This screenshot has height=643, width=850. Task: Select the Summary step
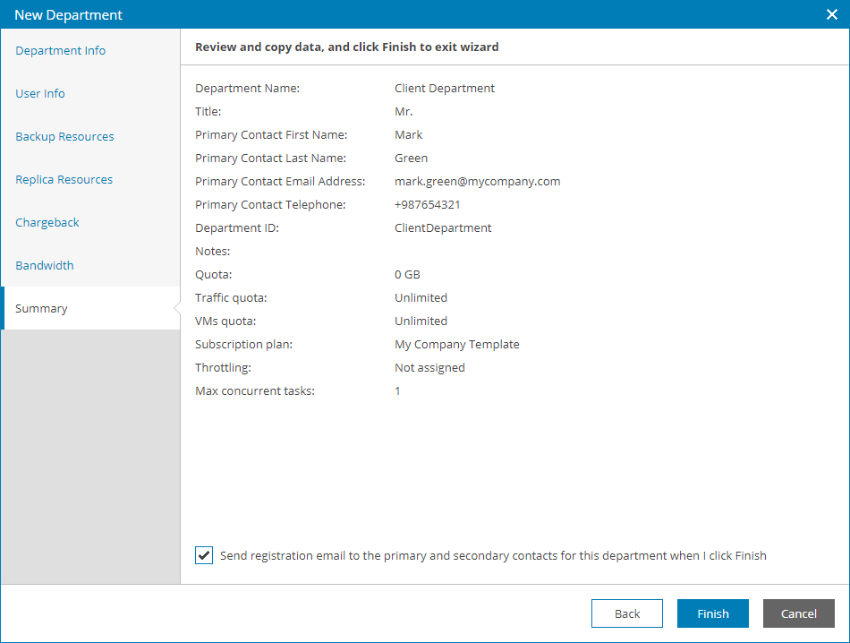(41, 308)
